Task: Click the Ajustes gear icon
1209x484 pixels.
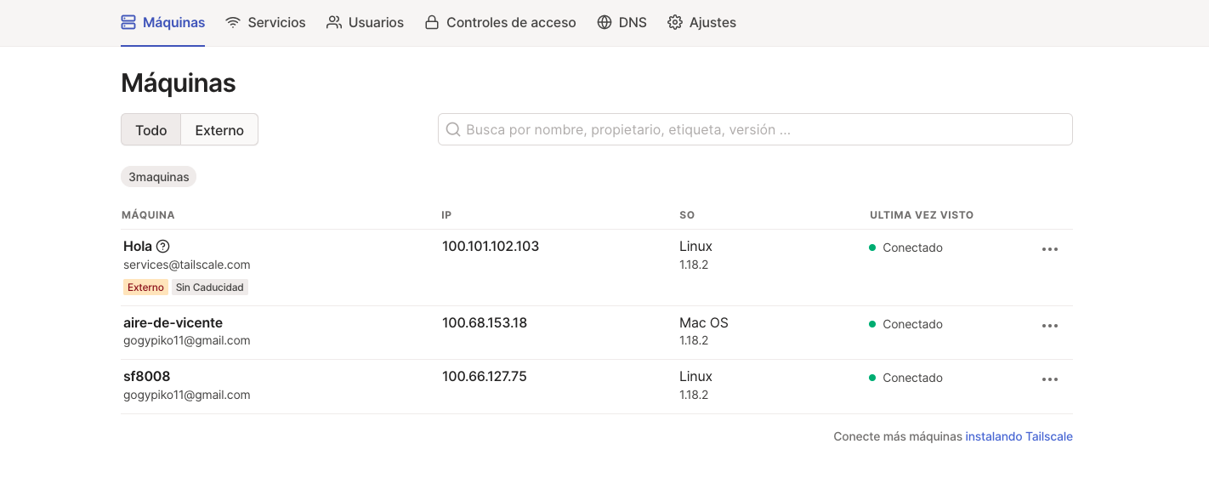Action: tap(675, 23)
